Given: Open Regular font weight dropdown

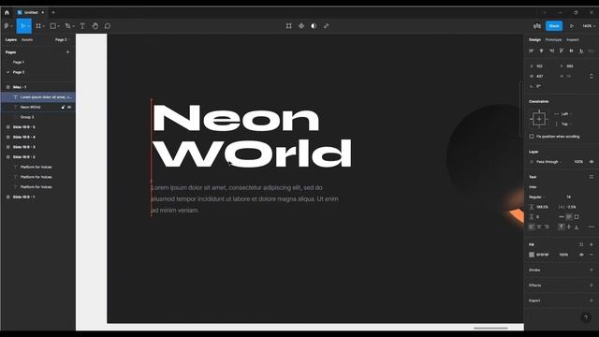Looking at the screenshot, I should pos(536,198).
